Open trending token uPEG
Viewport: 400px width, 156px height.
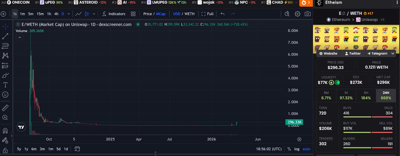[x=48, y=3]
